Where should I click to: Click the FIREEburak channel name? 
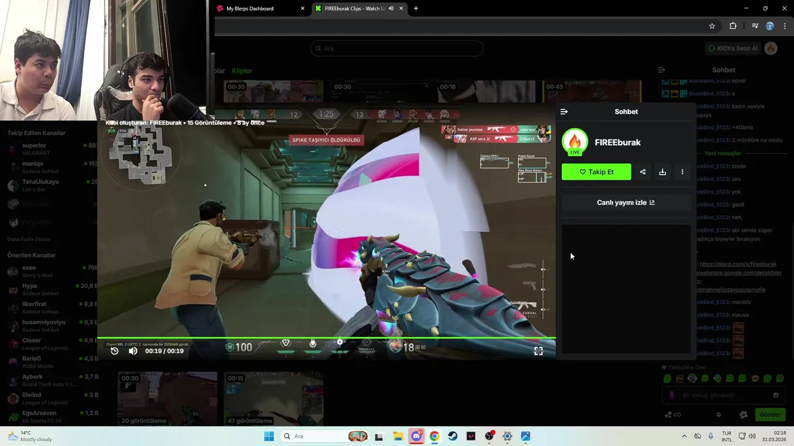point(618,142)
